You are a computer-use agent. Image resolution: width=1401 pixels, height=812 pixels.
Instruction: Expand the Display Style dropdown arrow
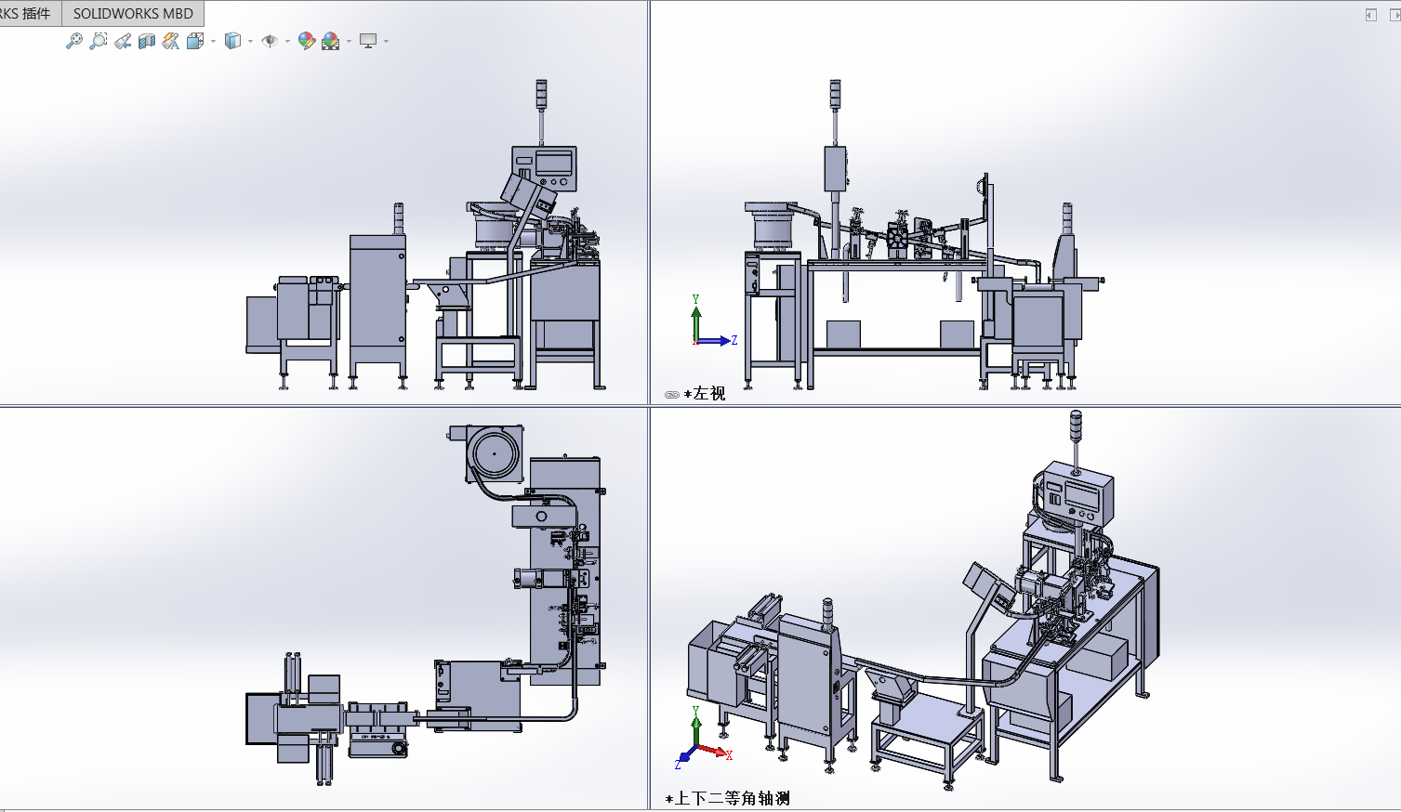tap(251, 41)
